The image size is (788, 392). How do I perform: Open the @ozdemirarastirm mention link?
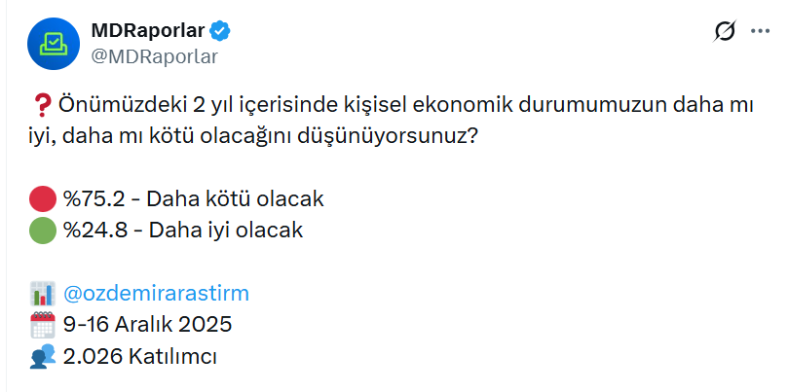click(x=156, y=294)
